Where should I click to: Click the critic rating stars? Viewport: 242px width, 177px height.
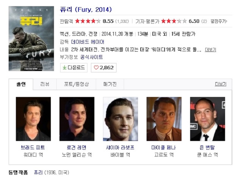coord(174,21)
